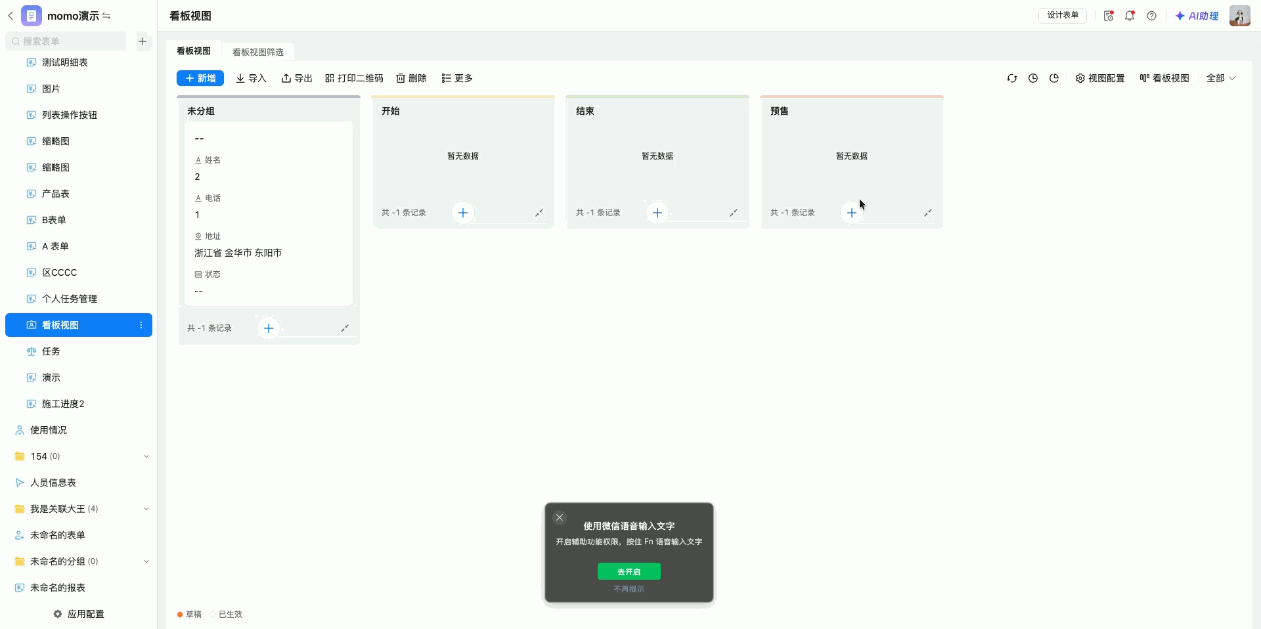The width and height of the screenshot is (1261, 629).
Task: Expand the 未命名的分组 folder
Action: click(x=146, y=561)
